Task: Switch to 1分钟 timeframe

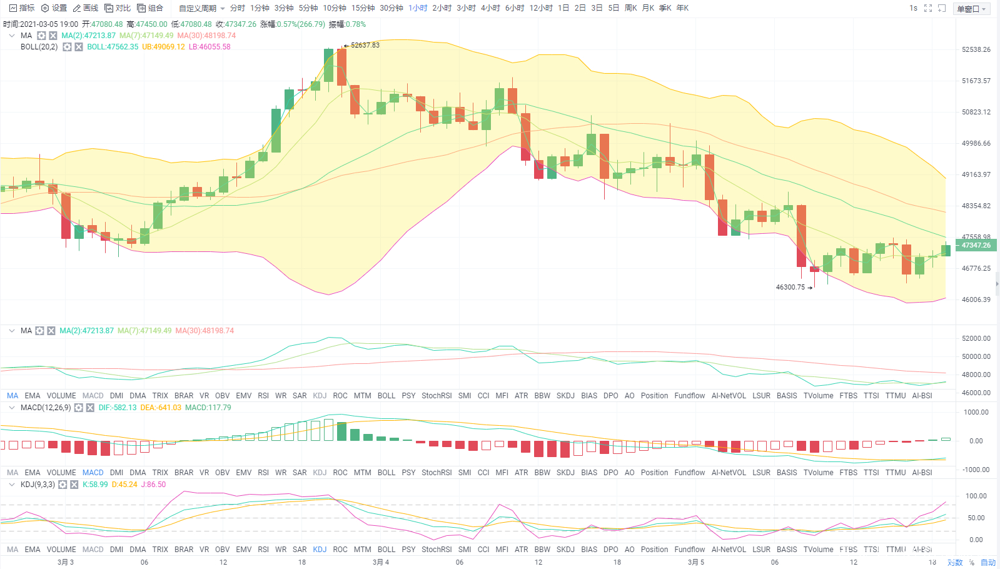Action: pos(260,8)
